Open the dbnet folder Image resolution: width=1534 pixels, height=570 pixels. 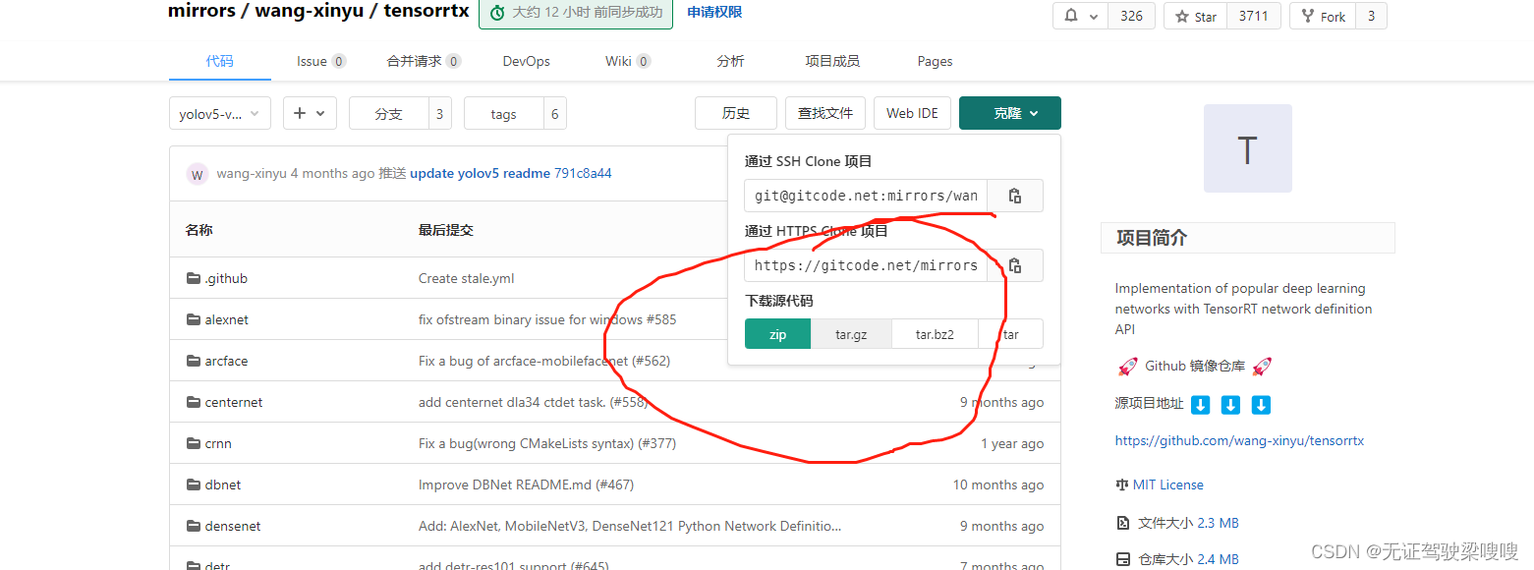tap(223, 484)
